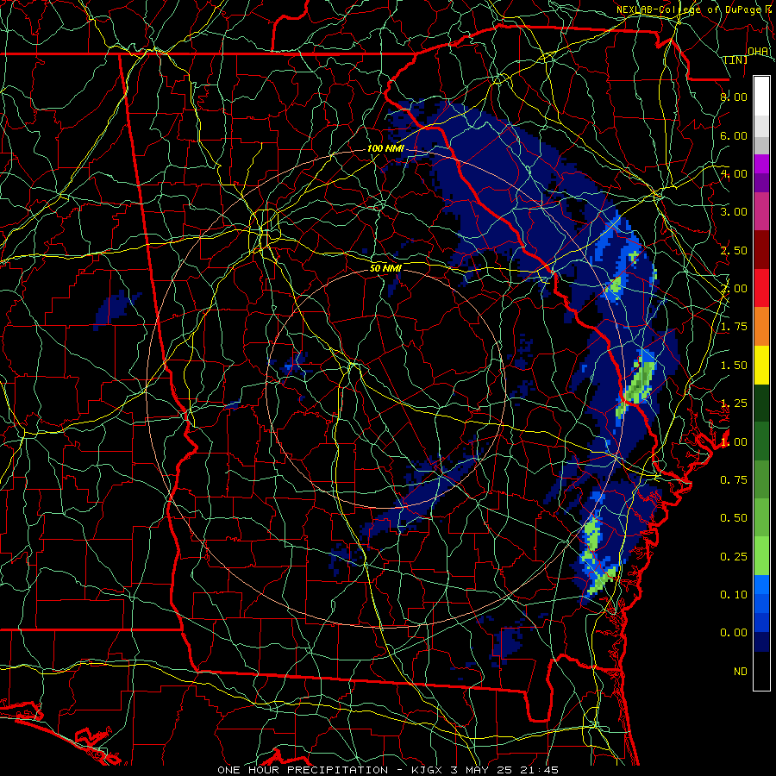Click the "100 NMI" range ring label
Screen dimensions: 776x776
(x=385, y=148)
